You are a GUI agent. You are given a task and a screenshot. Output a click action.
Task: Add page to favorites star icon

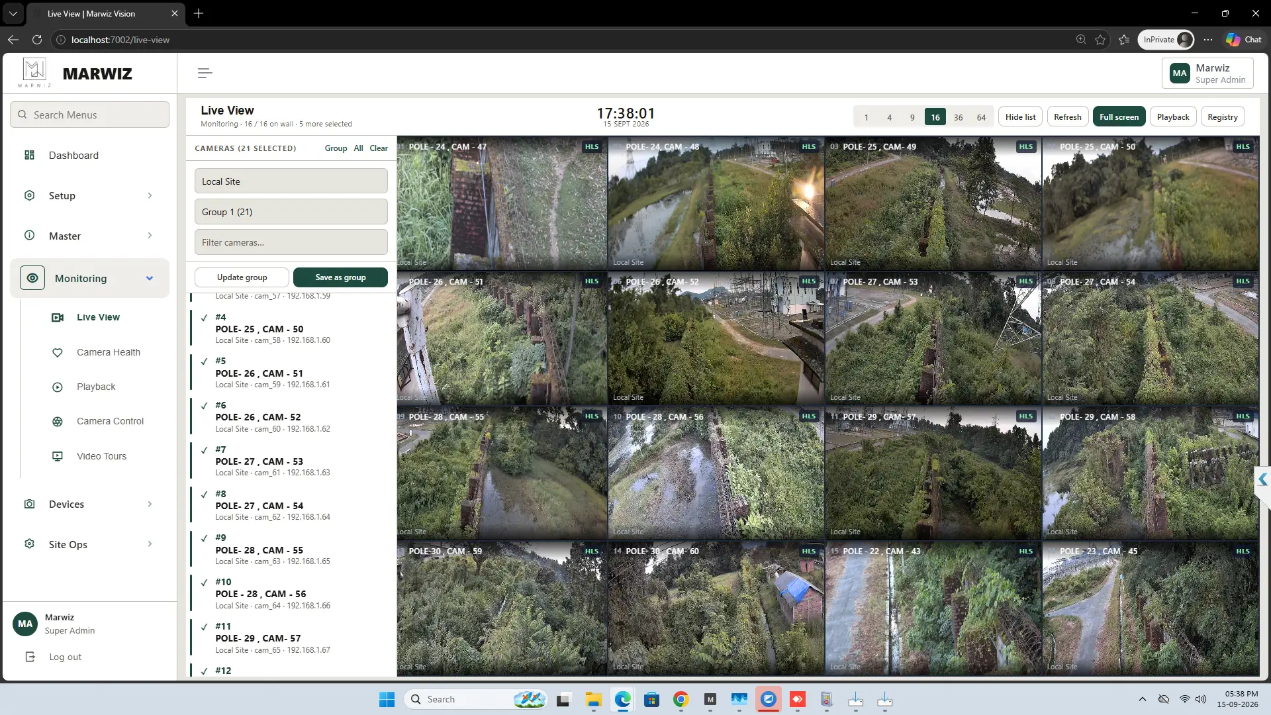point(1100,40)
